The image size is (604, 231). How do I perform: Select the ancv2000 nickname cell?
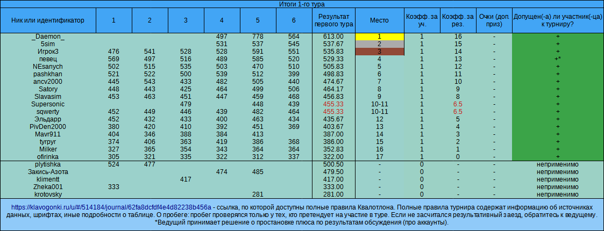tap(48, 82)
